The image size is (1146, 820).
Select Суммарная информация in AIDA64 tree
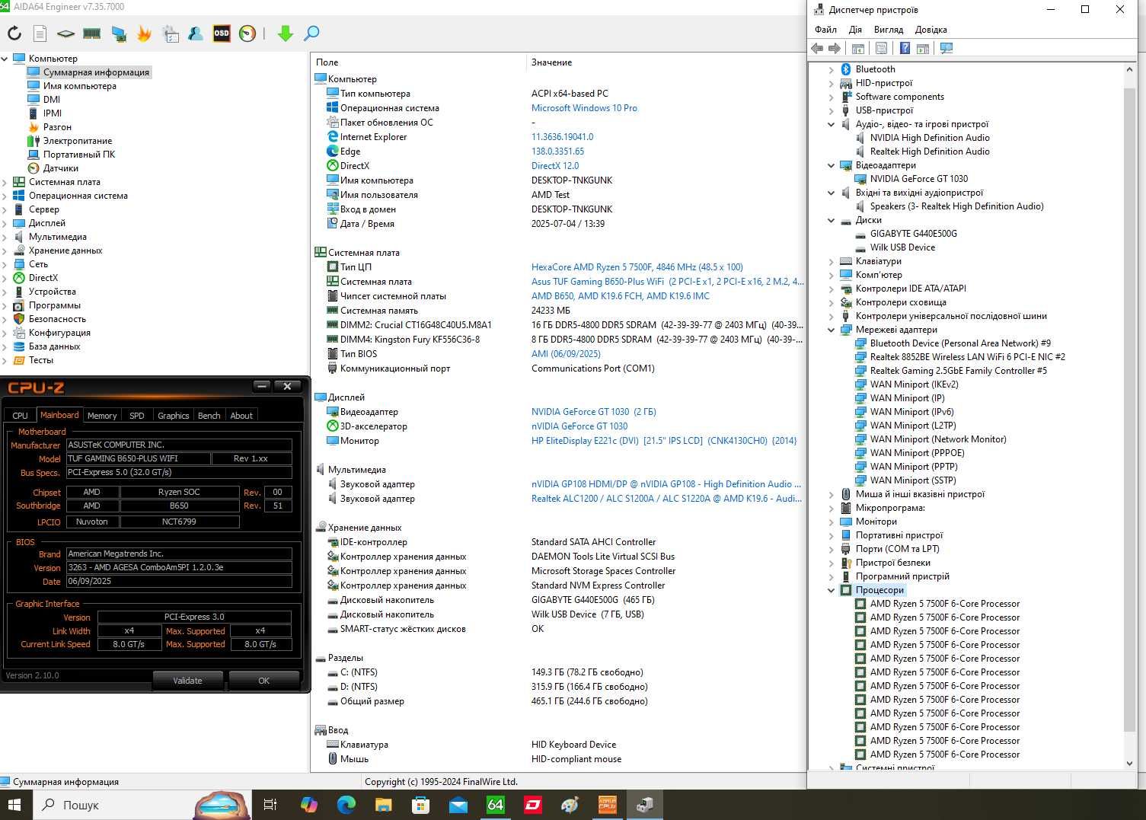[x=96, y=72]
